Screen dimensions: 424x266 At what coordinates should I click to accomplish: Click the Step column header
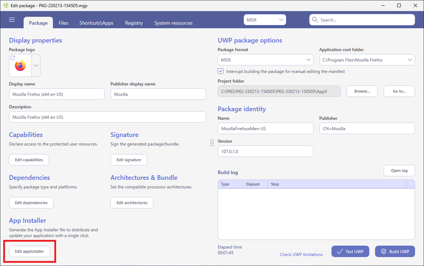tap(337, 184)
